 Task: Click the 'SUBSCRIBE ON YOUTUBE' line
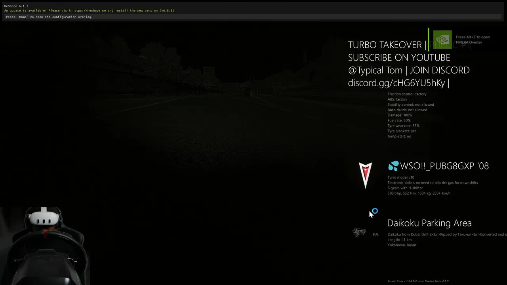399,57
